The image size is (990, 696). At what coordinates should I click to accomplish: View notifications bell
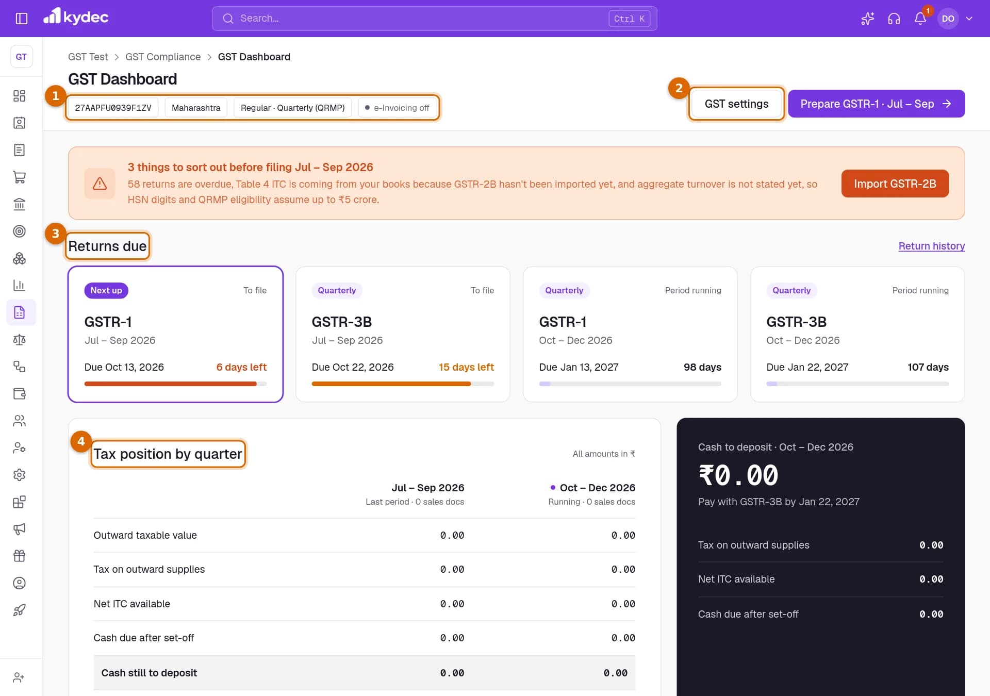coord(920,19)
